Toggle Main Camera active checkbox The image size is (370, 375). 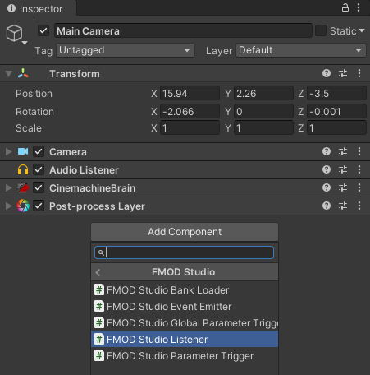click(x=43, y=30)
